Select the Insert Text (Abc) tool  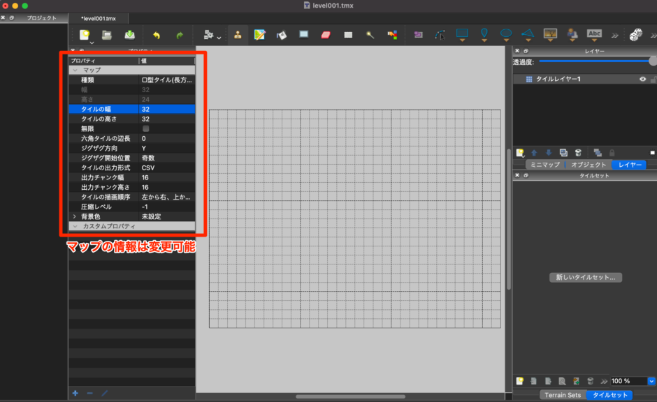coord(594,35)
